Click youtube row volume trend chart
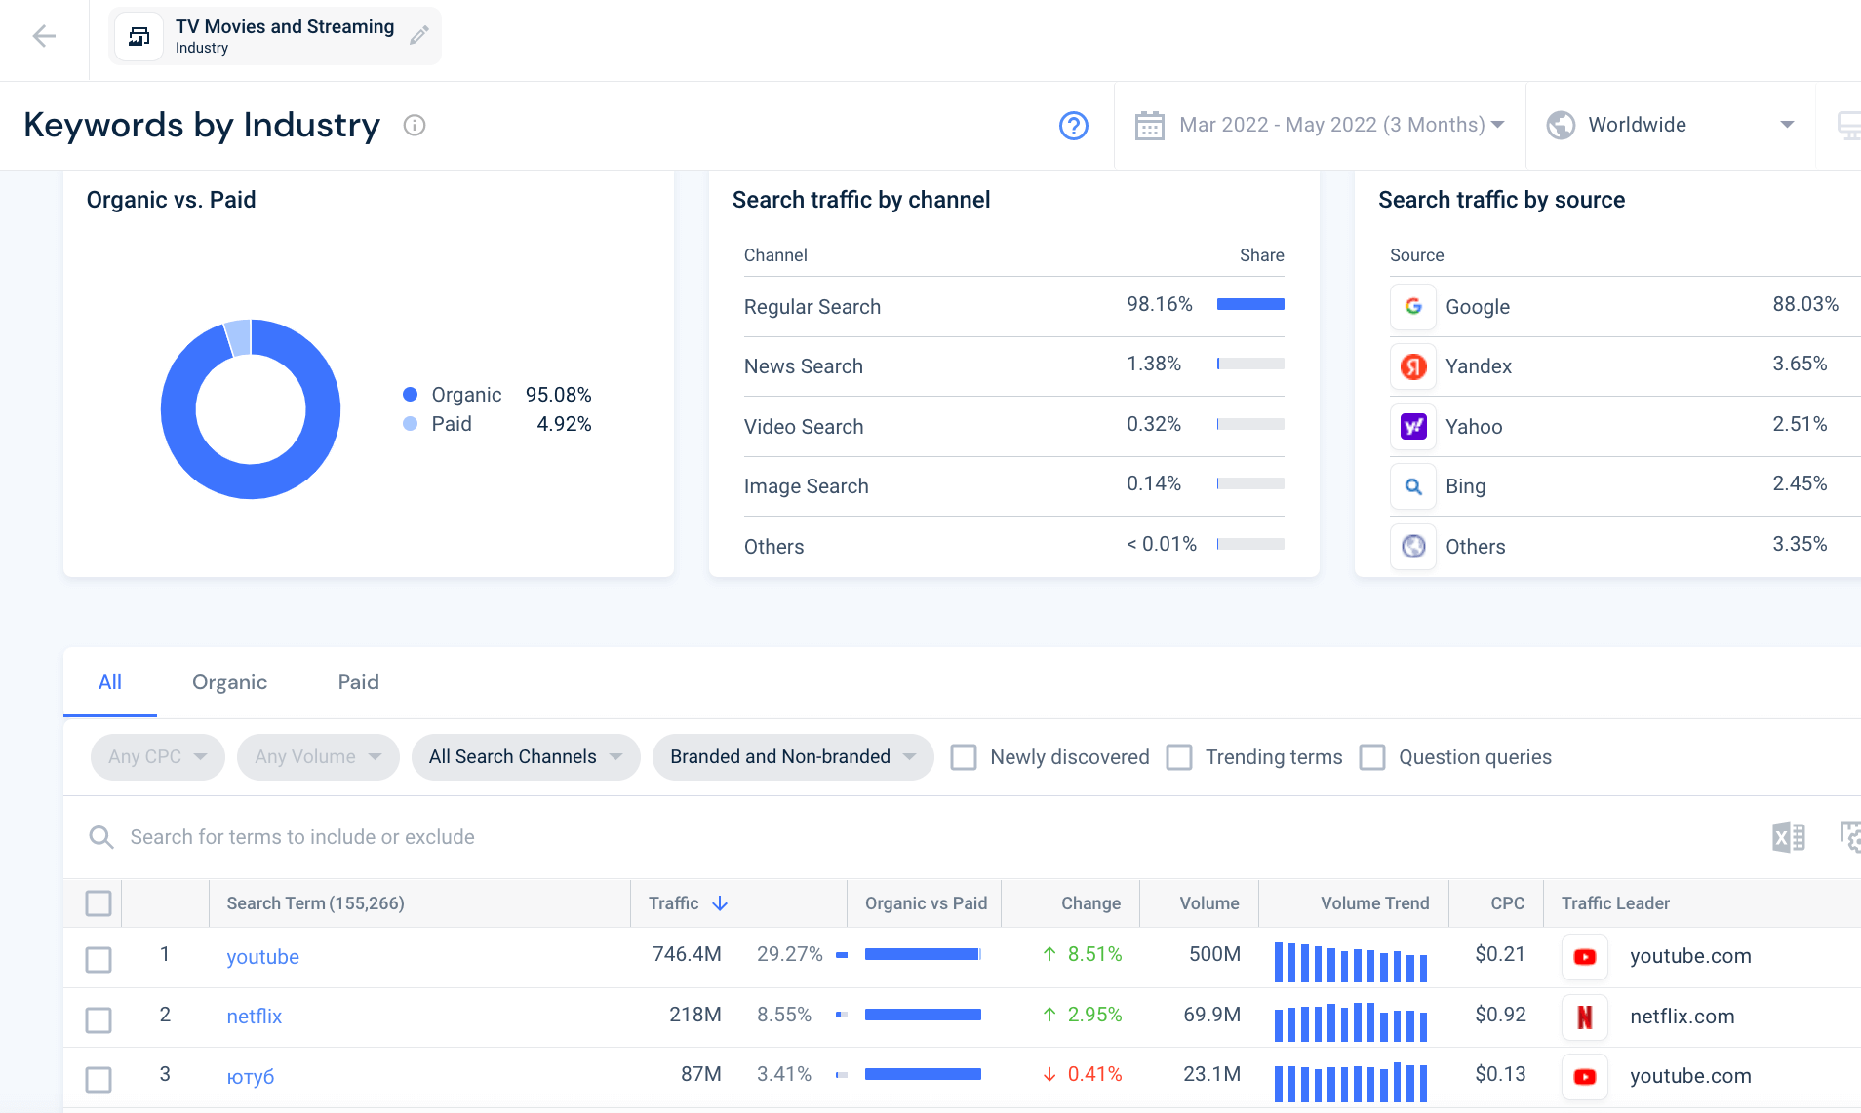1861x1113 pixels. (x=1351, y=961)
